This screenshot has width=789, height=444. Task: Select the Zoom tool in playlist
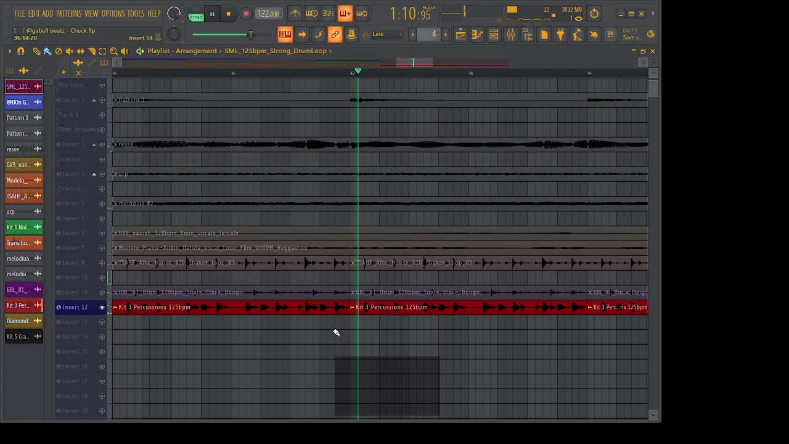click(x=114, y=51)
